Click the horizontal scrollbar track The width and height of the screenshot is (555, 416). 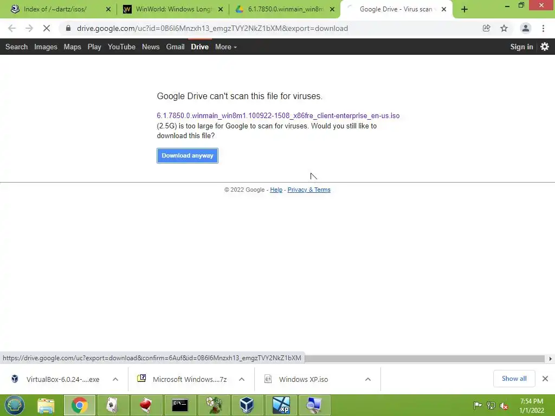424,359
